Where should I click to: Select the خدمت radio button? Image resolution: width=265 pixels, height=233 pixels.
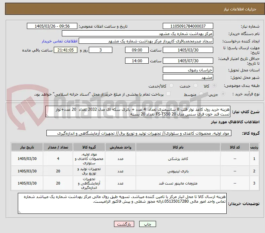195,86
